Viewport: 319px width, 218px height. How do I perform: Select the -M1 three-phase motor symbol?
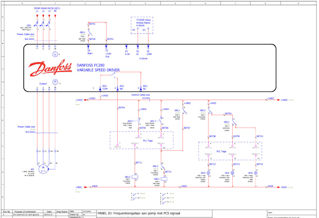tap(43, 169)
